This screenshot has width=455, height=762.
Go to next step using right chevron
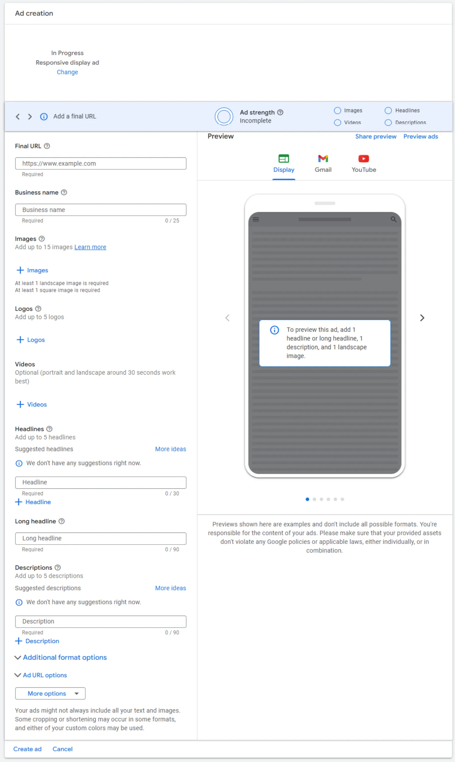[x=30, y=117]
